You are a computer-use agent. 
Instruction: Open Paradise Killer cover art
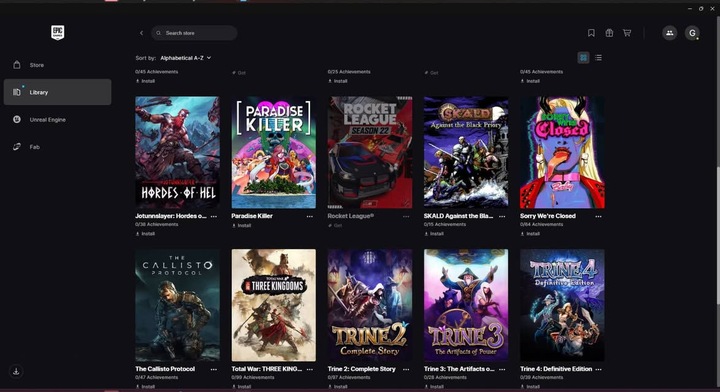pyautogui.click(x=274, y=153)
